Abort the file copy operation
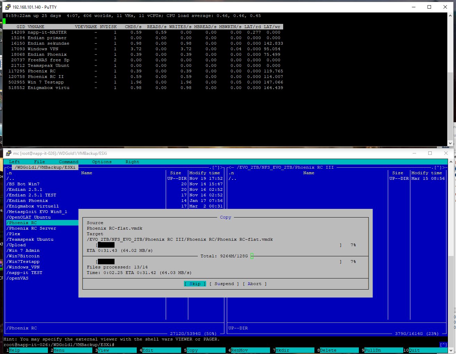 pos(254,284)
